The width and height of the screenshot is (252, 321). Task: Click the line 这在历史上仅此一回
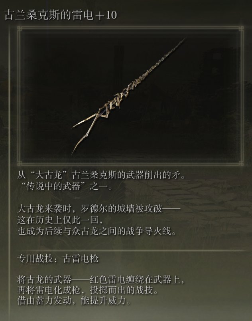(x=60, y=220)
